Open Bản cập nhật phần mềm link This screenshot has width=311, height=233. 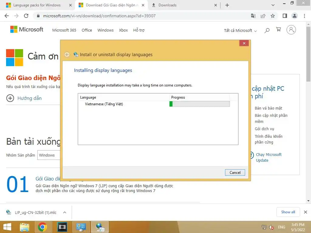[x=271, y=118]
